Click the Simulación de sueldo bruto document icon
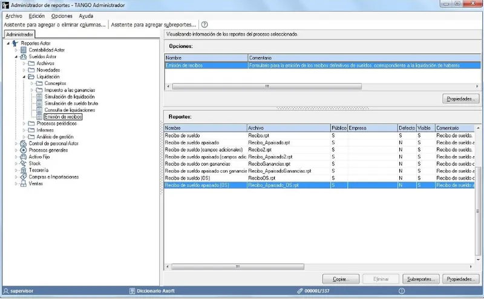Viewport: 484px width, 299px height. pos(39,103)
